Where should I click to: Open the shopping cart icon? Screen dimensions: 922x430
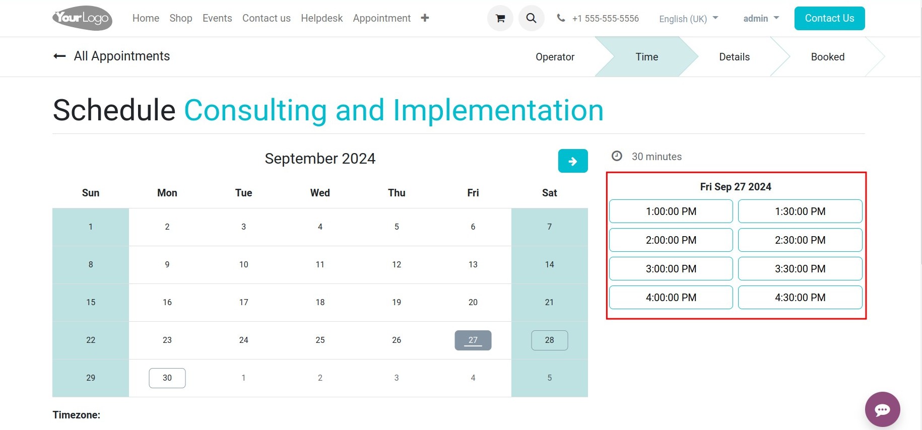(500, 18)
